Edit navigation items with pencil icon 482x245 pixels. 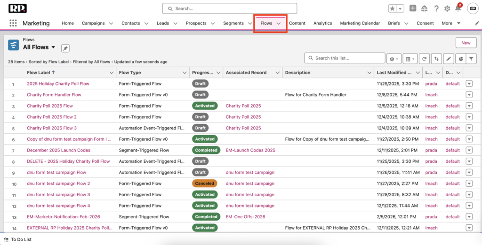pyautogui.click(x=476, y=23)
